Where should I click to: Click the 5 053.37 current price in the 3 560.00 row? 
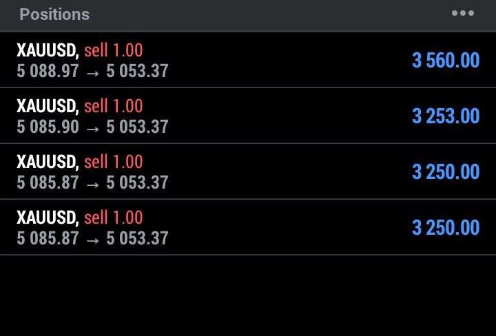coord(137,71)
